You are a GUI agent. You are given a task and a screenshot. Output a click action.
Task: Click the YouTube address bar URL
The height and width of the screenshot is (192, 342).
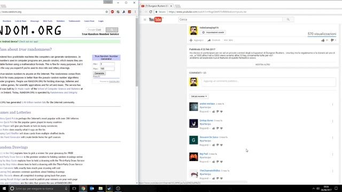(207, 12)
